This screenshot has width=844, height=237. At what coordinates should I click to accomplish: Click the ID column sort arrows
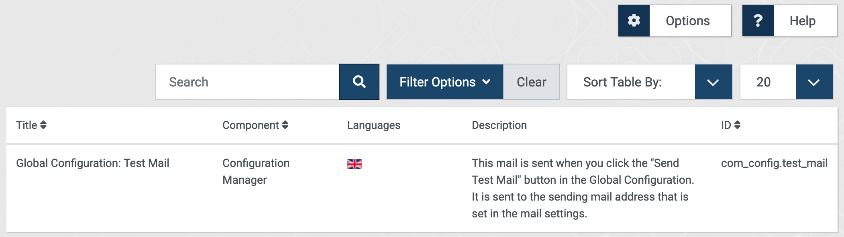737,125
